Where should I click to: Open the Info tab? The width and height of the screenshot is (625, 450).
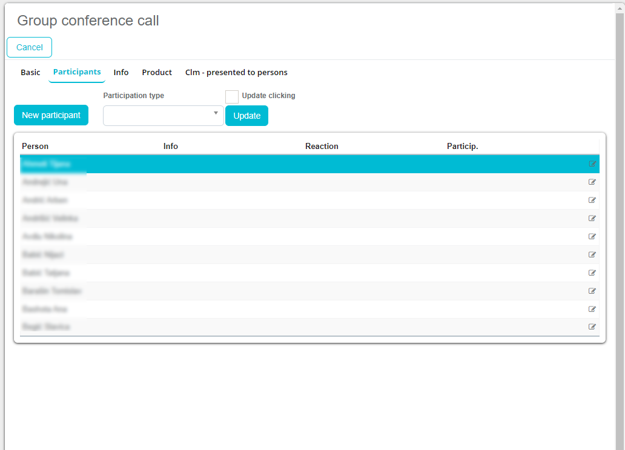[121, 73]
